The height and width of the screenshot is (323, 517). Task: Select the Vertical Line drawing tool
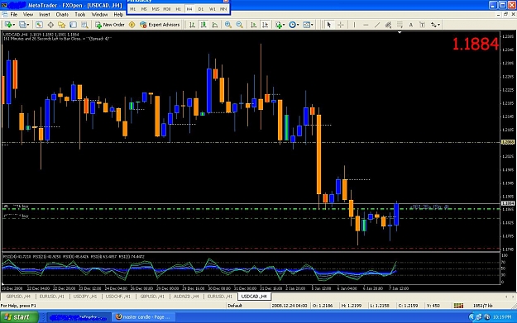pyautogui.click(x=354, y=25)
